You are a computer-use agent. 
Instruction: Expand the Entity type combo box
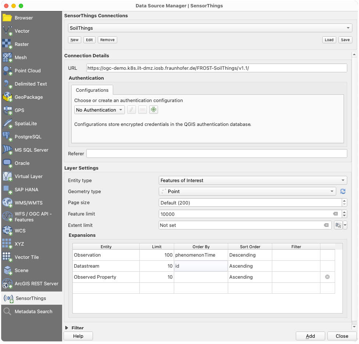pos(253,181)
